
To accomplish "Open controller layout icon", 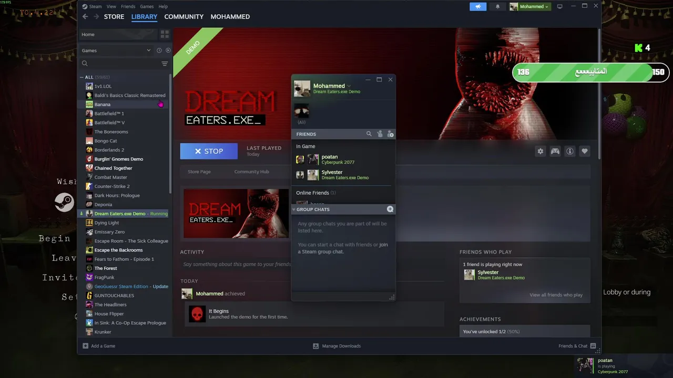I will pyautogui.click(x=555, y=151).
